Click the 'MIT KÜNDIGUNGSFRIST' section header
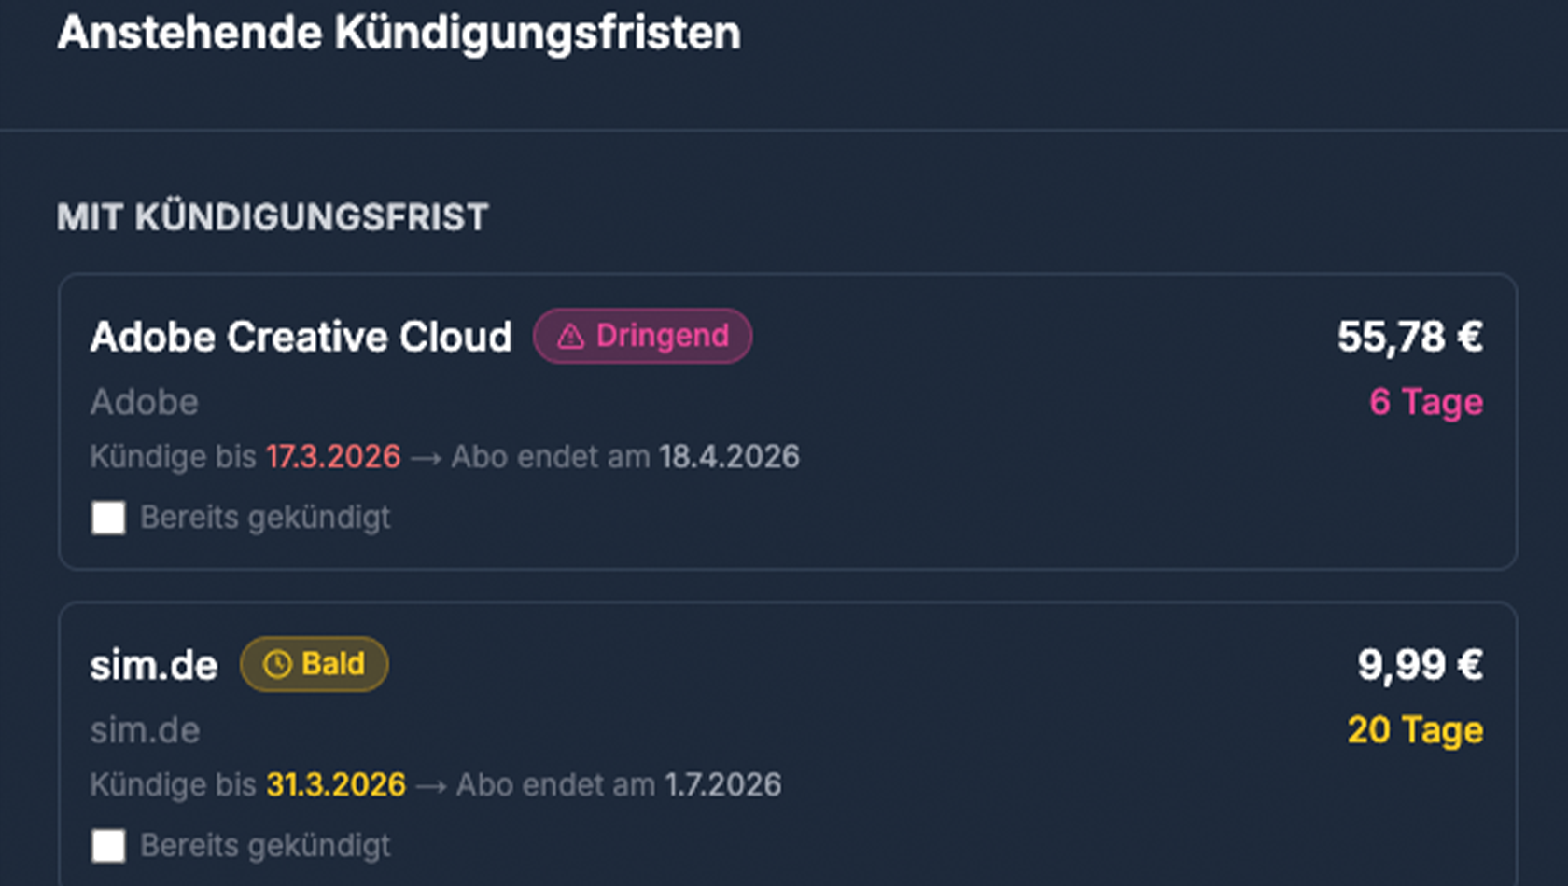 (x=273, y=217)
